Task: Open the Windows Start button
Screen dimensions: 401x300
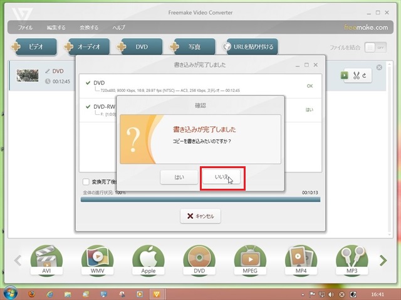Action: 11,294
